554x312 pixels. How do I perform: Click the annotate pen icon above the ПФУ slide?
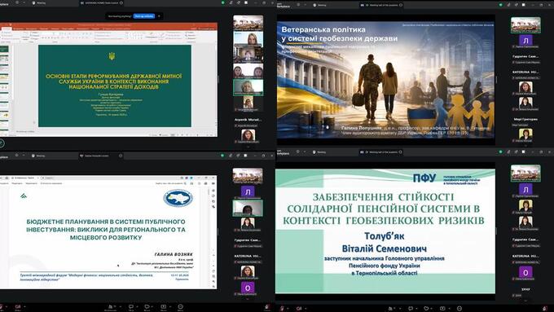click(x=508, y=152)
